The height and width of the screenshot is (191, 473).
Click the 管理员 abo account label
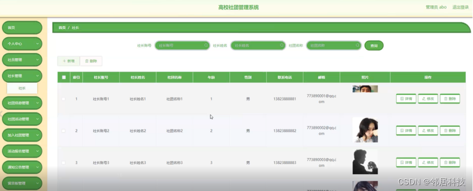[436, 7]
